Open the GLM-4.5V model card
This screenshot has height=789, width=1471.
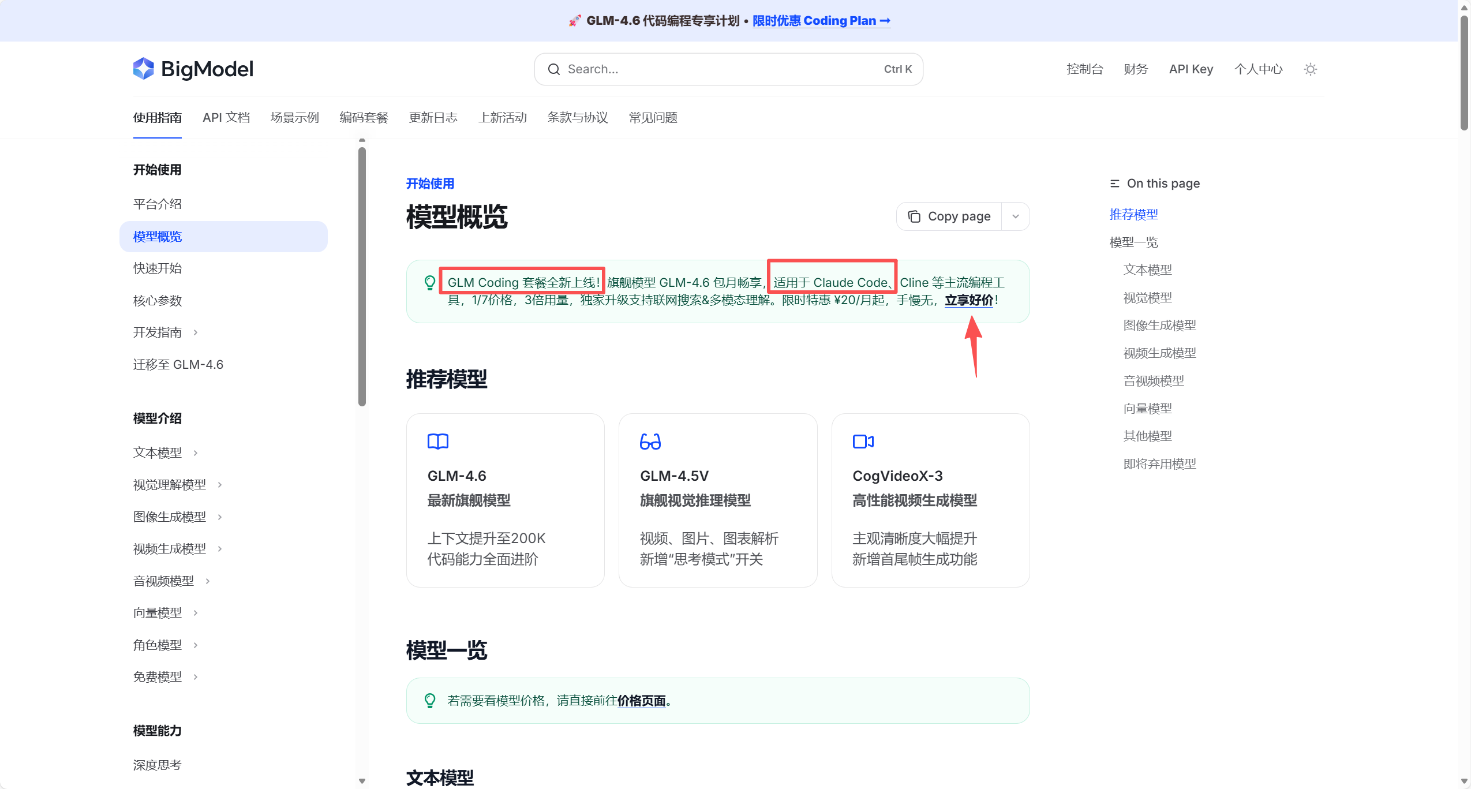718,500
